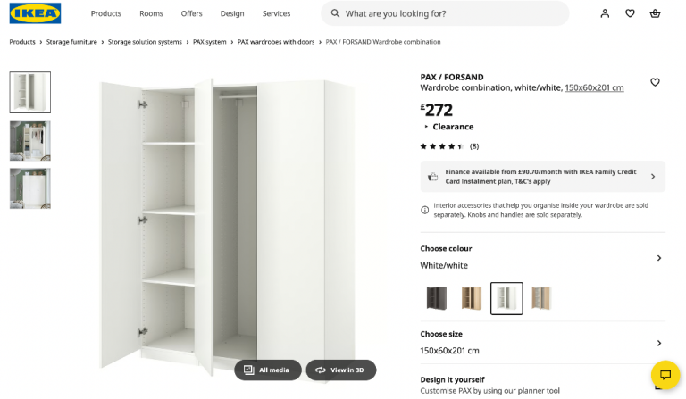This screenshot has height=399, width=686.
Task: Click the View in 3D button
Action: (340, 370)
